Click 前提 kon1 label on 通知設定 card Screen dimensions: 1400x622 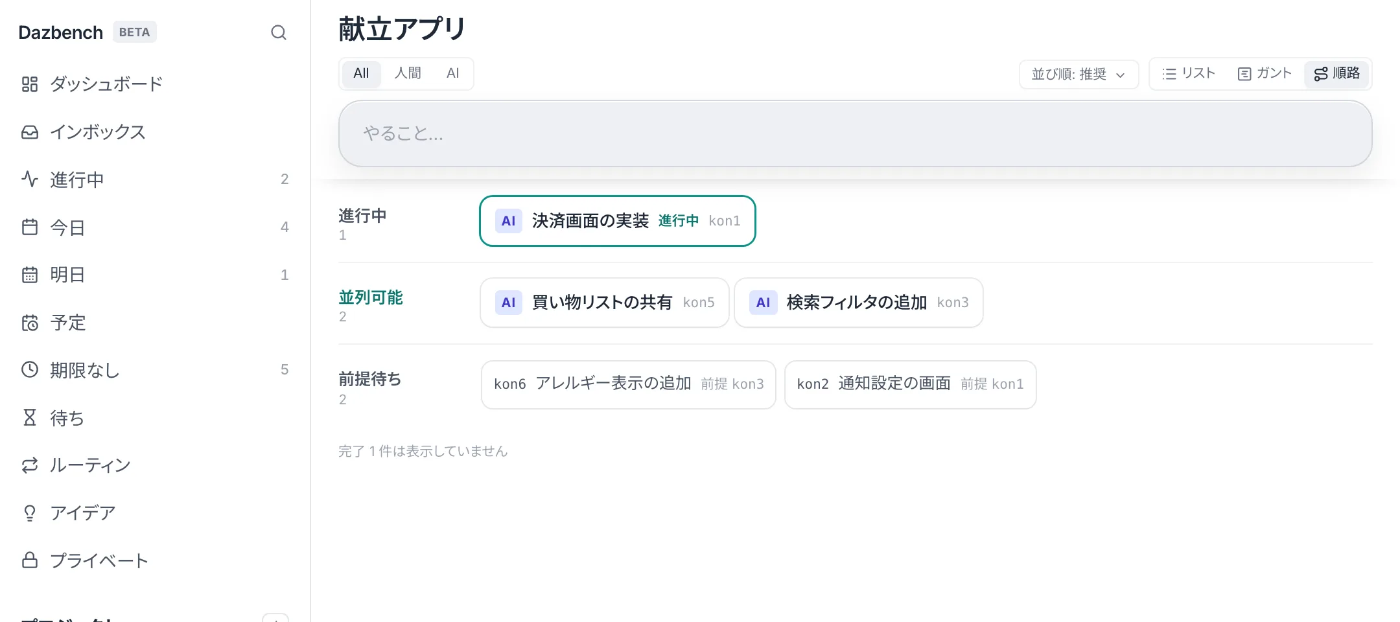coord(992,384)
